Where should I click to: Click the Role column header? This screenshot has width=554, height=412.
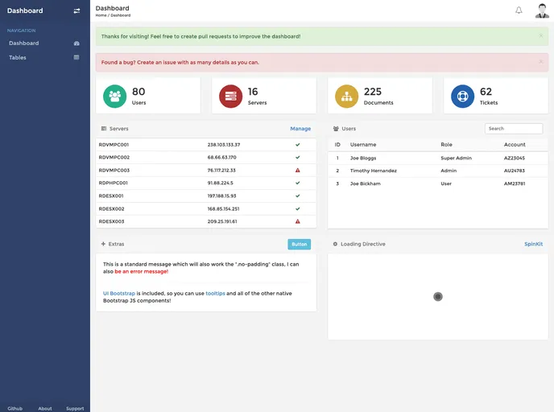(x=446, y=144)
